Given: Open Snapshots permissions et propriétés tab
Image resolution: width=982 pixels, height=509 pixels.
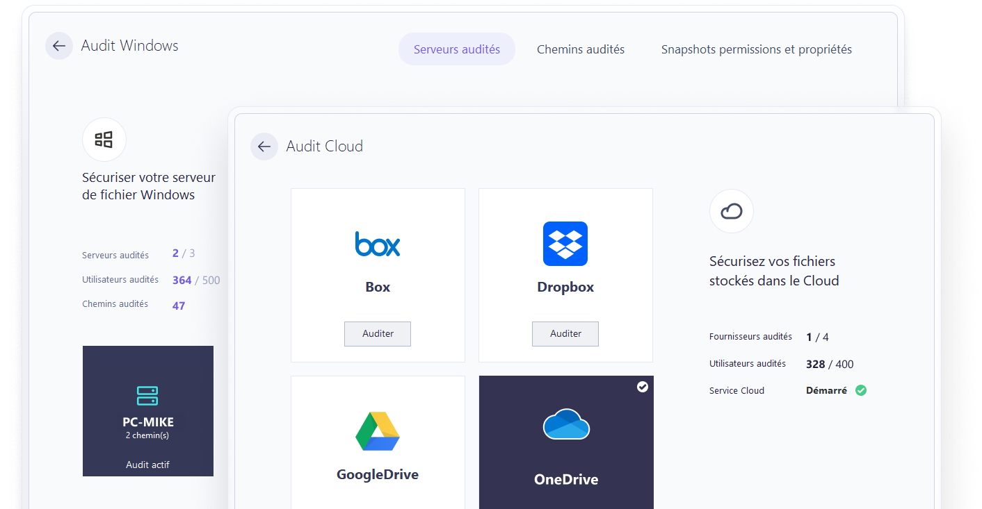Looking at the screenshot, I should (757, 49).
